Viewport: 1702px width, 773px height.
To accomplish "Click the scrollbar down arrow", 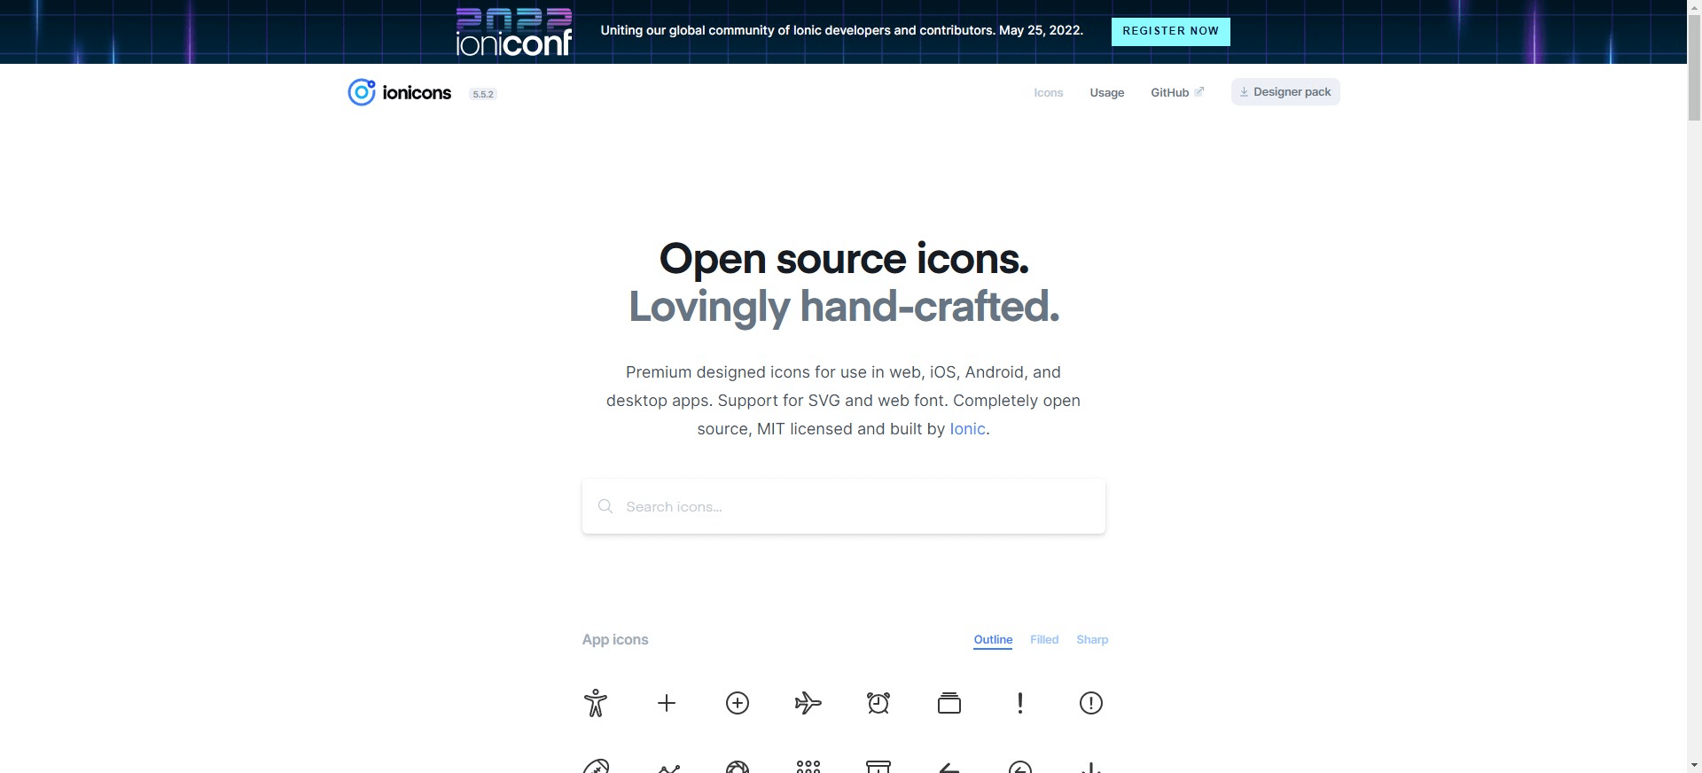I will point(1694,765).
